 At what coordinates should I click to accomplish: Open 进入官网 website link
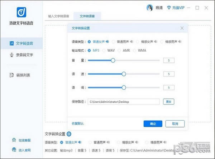coord(14,150)
